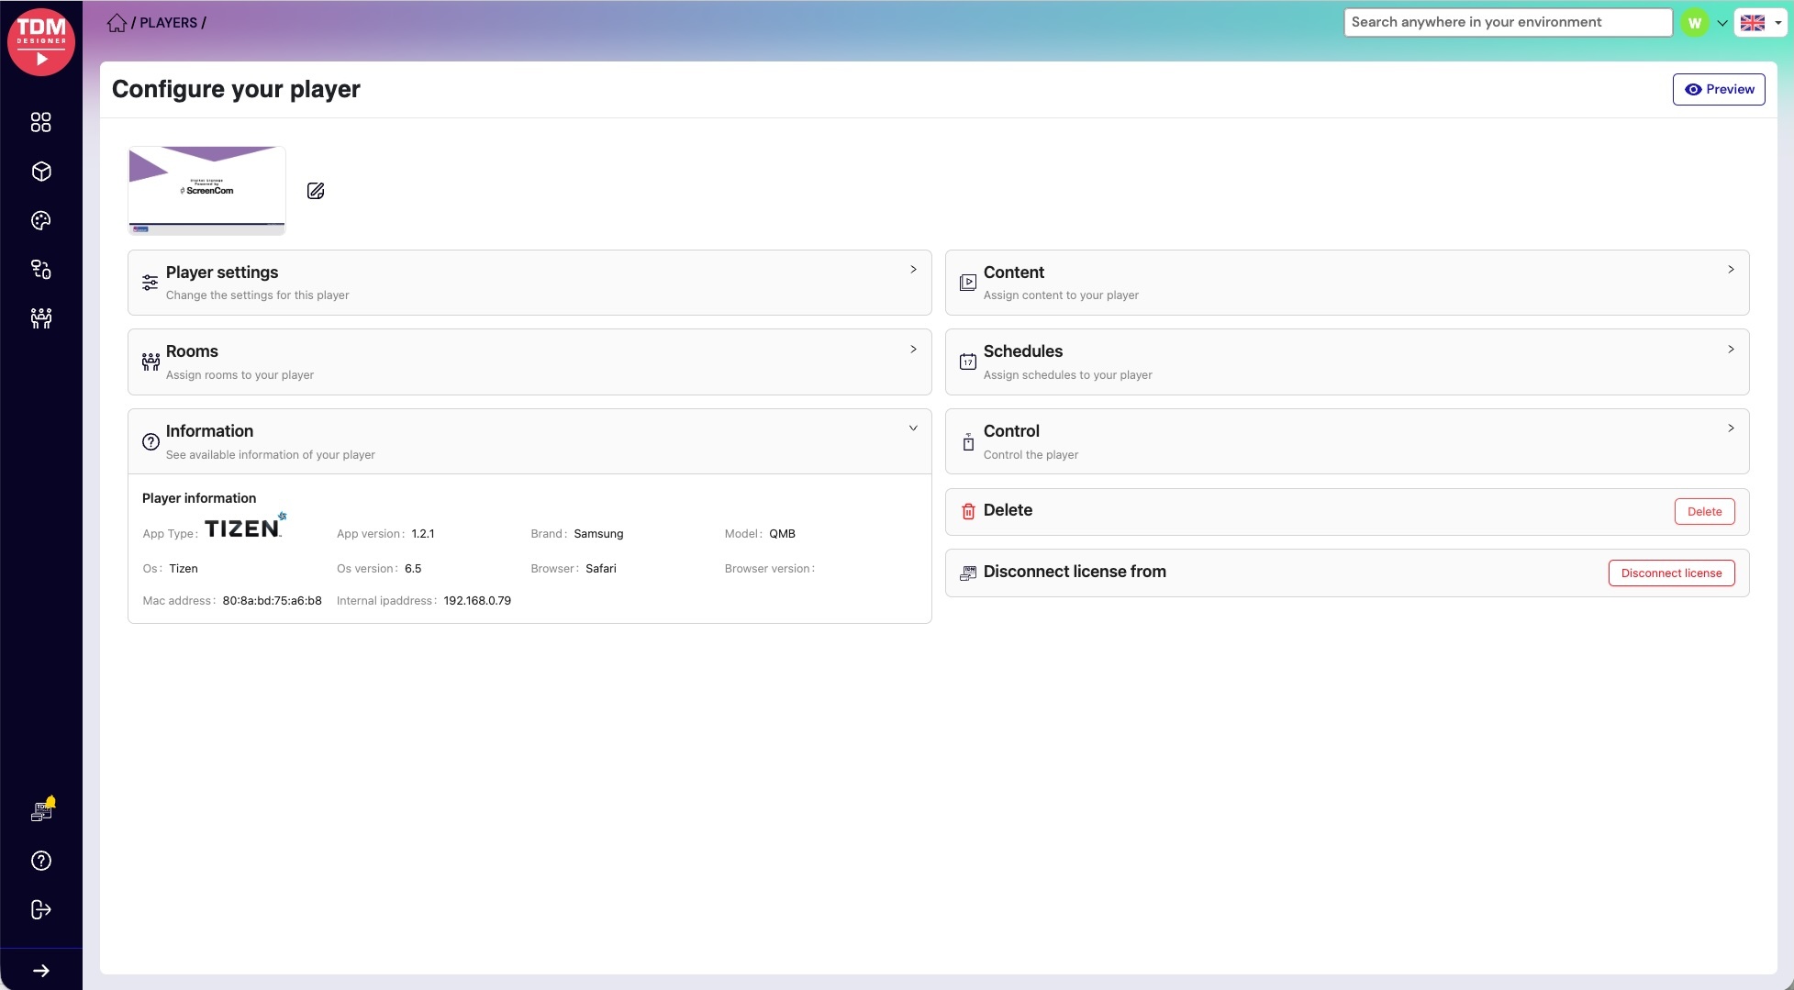This screenshot has height=990, width=1794.
Task: Click the edit pencil icon beside thumbnail
Action: tap(316, 191)
